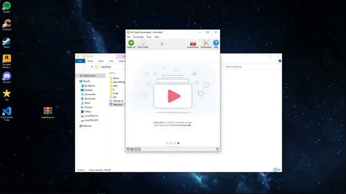Click the Rockstar Games desktop icon
Image resolution: width=346 pixels, height=194 pixels.
[x=6, y=61]
